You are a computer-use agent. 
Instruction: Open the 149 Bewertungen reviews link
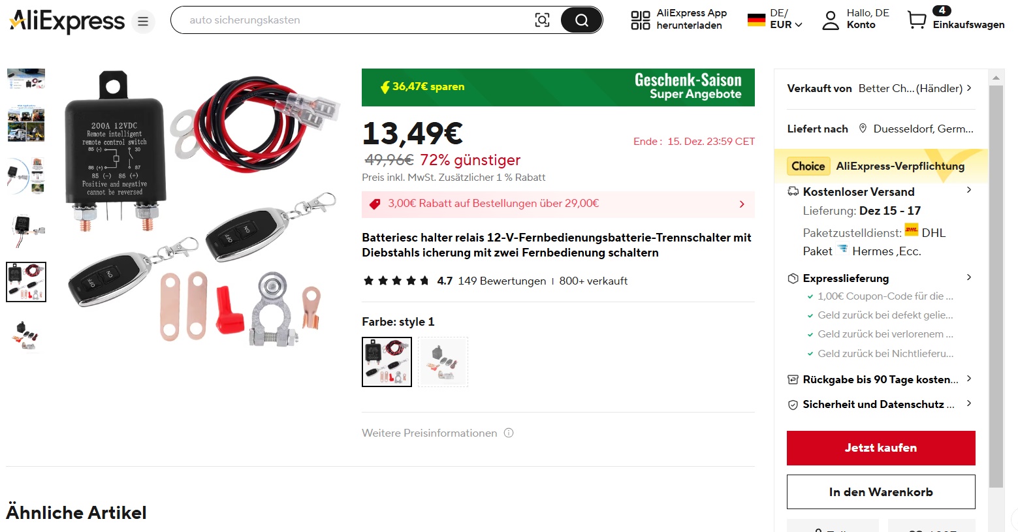[x=501, y=281]
